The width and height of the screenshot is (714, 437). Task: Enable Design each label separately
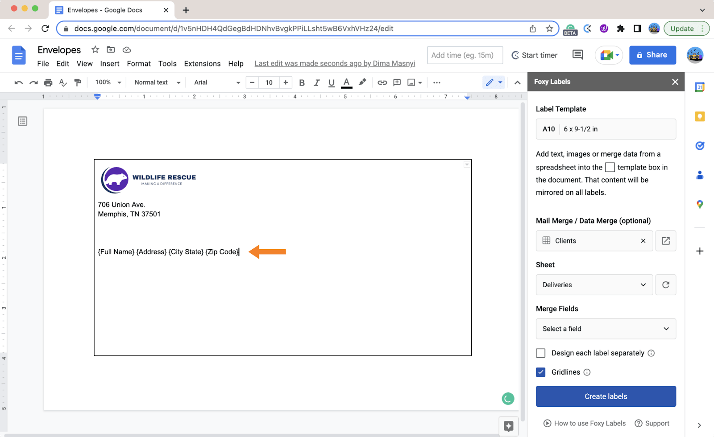[x=540, y=353]
